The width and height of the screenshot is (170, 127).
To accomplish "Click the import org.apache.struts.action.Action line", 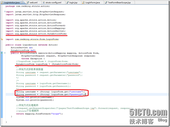I will [31, 20].
